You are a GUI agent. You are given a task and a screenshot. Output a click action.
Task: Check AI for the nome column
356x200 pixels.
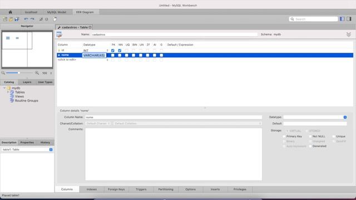pos(155,56)
